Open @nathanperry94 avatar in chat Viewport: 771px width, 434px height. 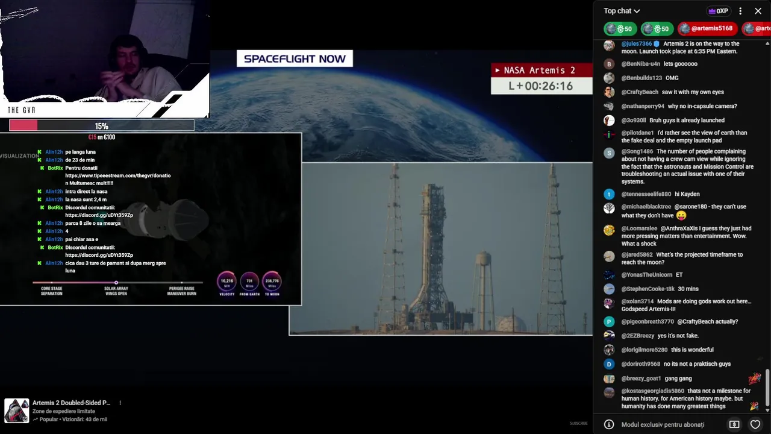(x=609, y=106)
